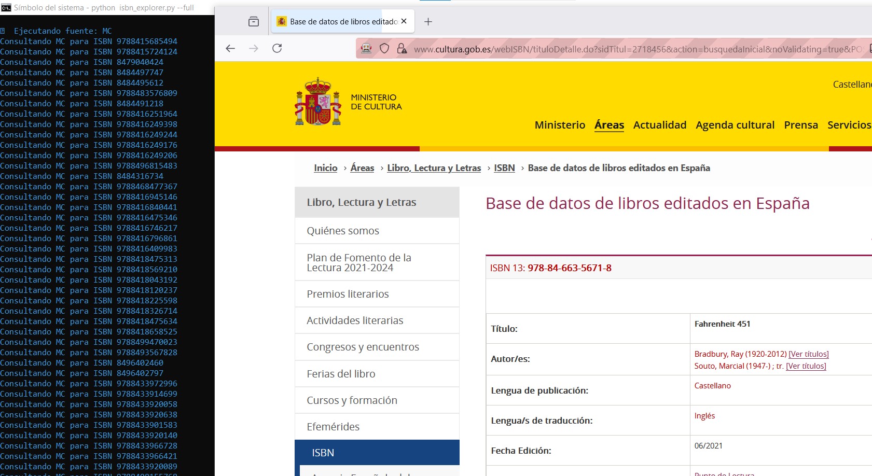Click the site security padlock icon
The image size is (872, 476).
coord(402,48)
